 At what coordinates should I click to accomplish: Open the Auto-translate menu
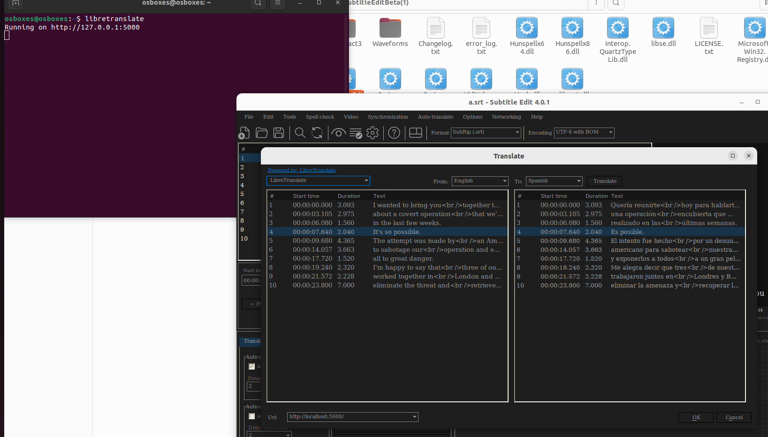click(x=435, y=117)
